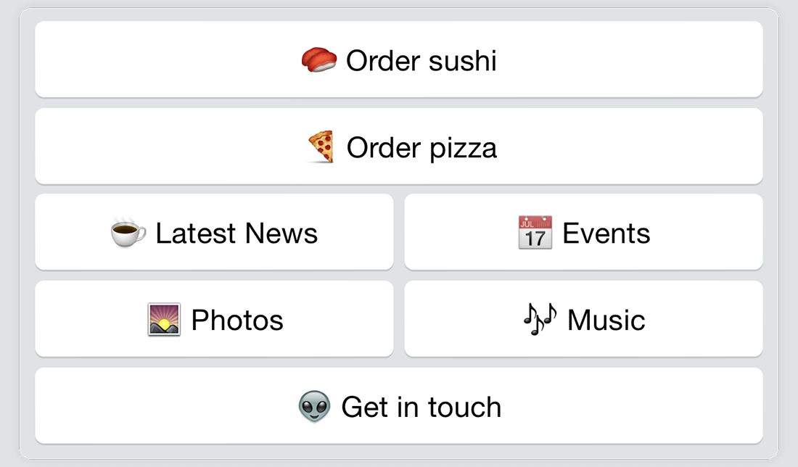Tap the Get in touch button
798x467 pixels.
(x=399, y=406)
